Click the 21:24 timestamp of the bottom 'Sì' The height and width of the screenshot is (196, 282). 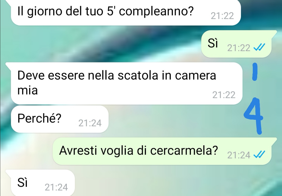pos(56,187)
